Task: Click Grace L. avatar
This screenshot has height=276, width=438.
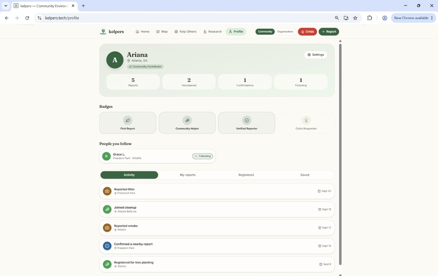Action: coord(107,156)
